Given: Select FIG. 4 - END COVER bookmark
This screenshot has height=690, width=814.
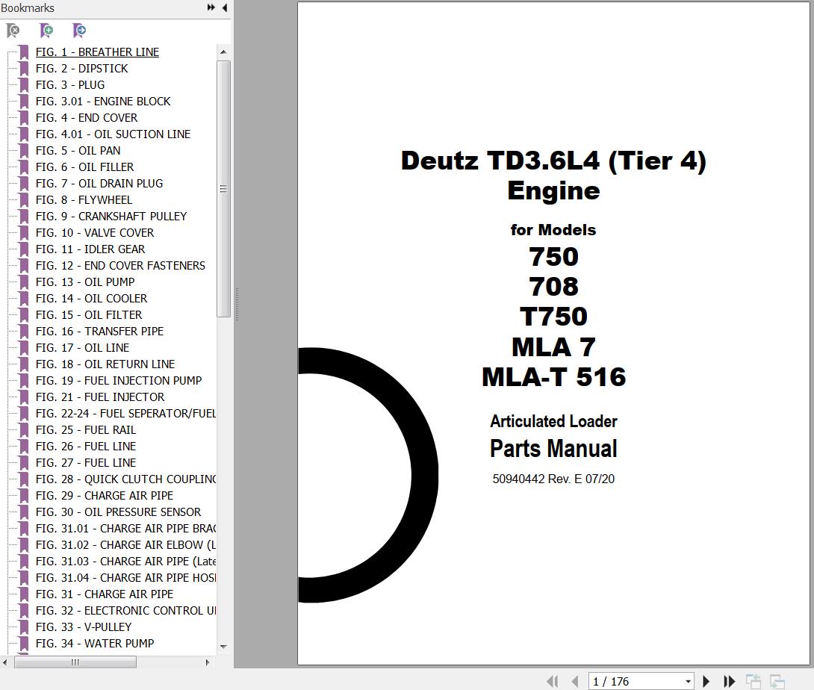Looking at the screenshot, I should pos(86,118).
